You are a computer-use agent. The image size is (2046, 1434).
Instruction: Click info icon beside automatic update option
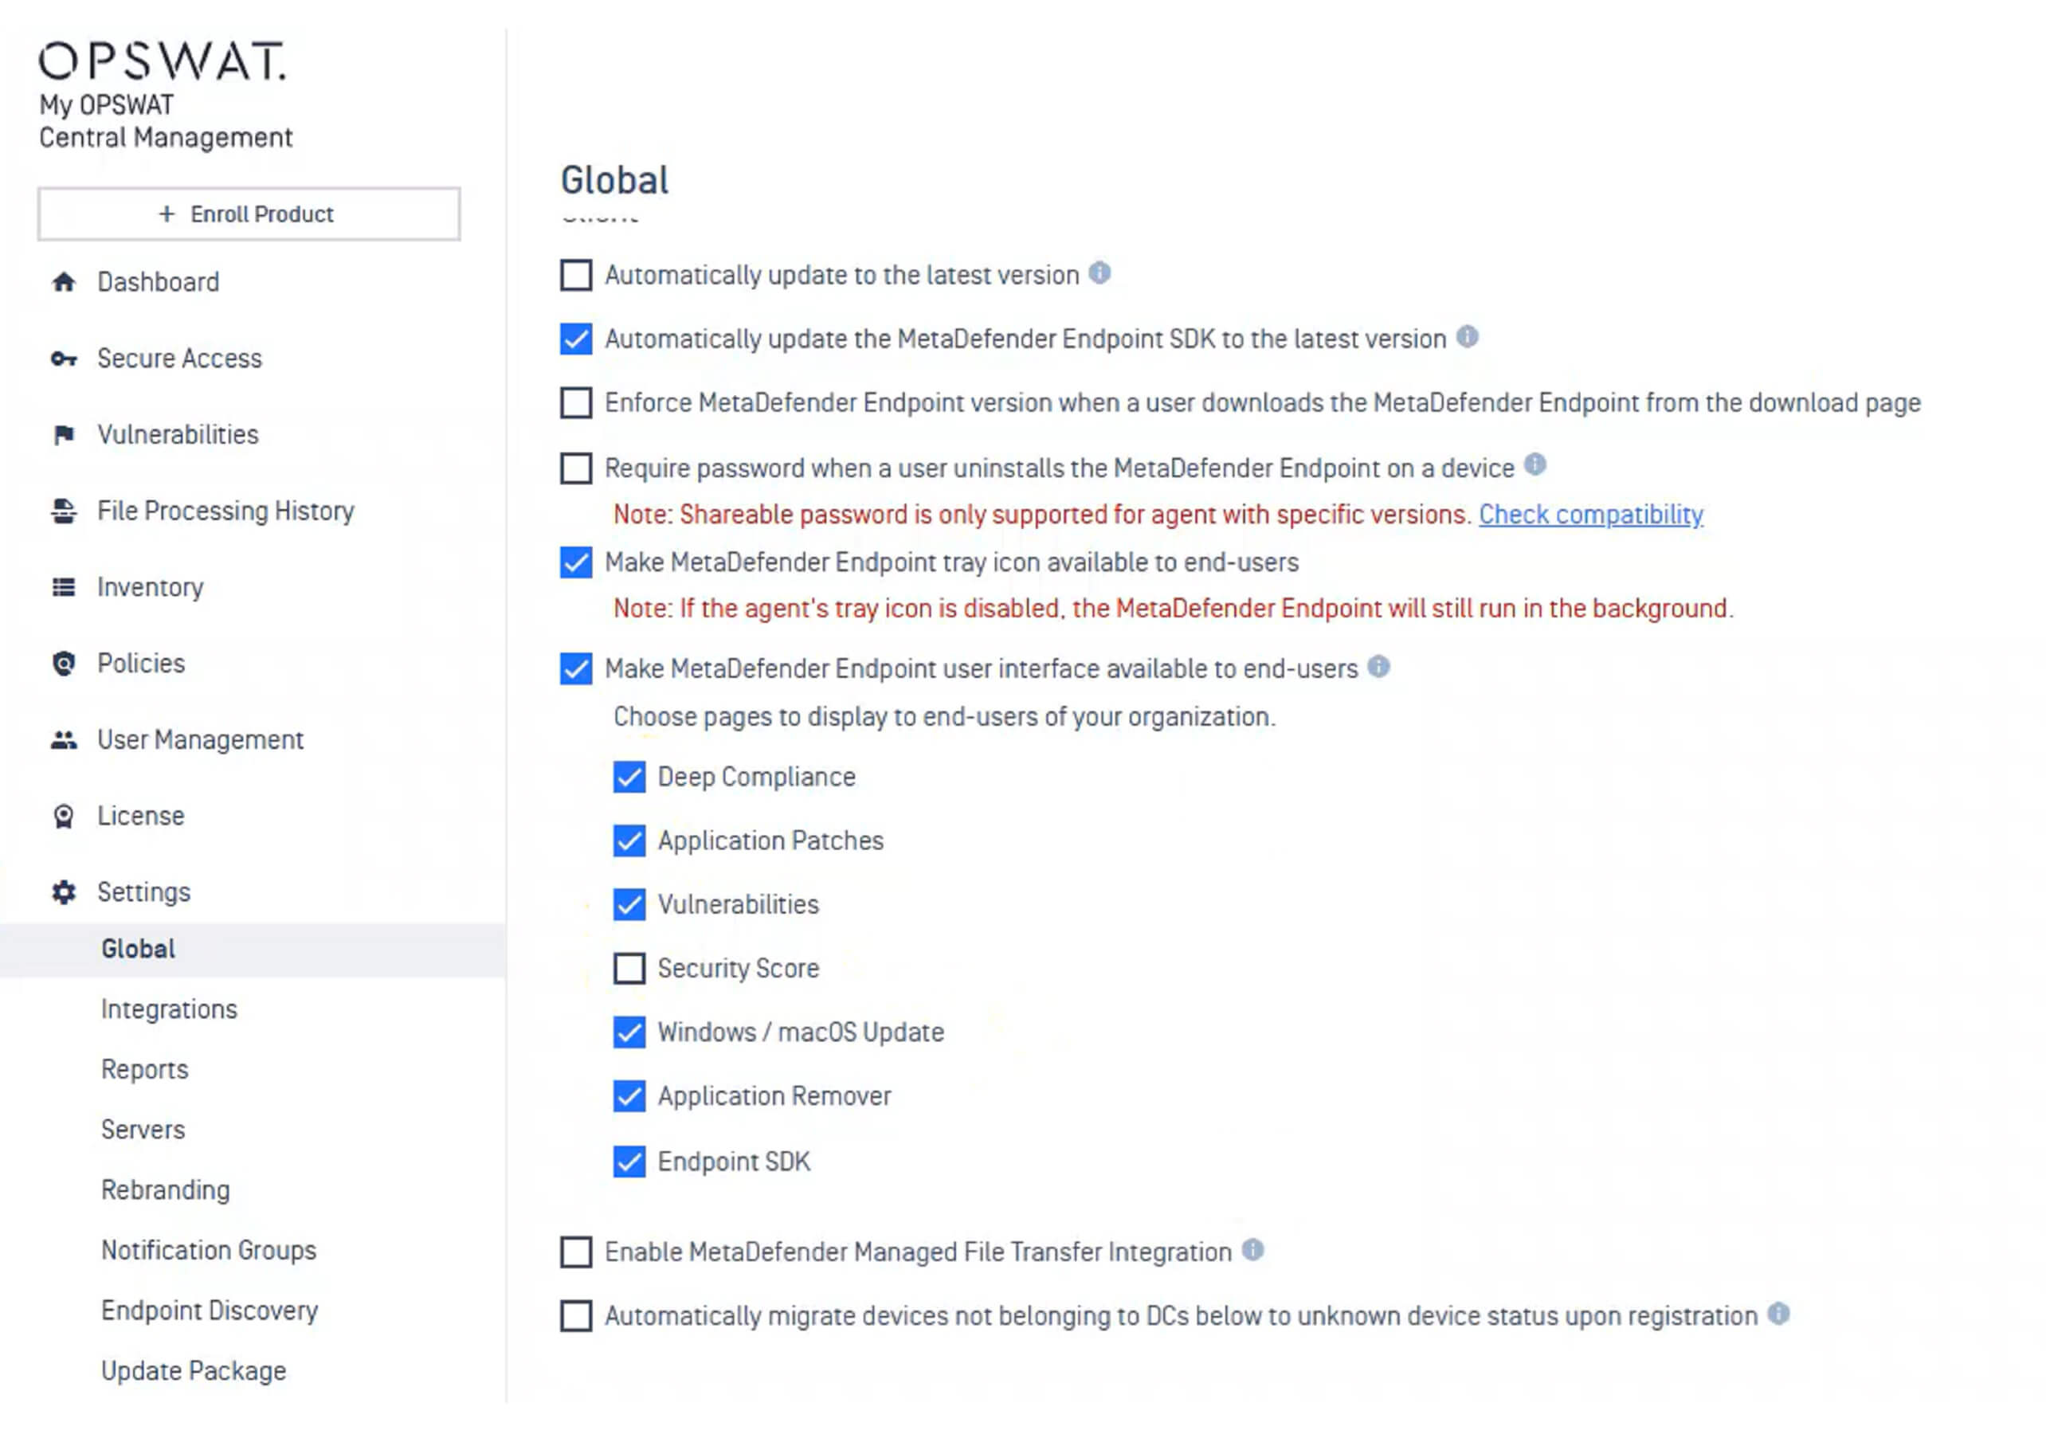[1100, 272]
